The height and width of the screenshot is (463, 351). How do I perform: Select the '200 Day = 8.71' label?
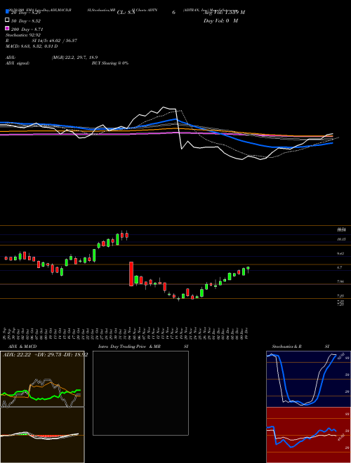(27, 29)
